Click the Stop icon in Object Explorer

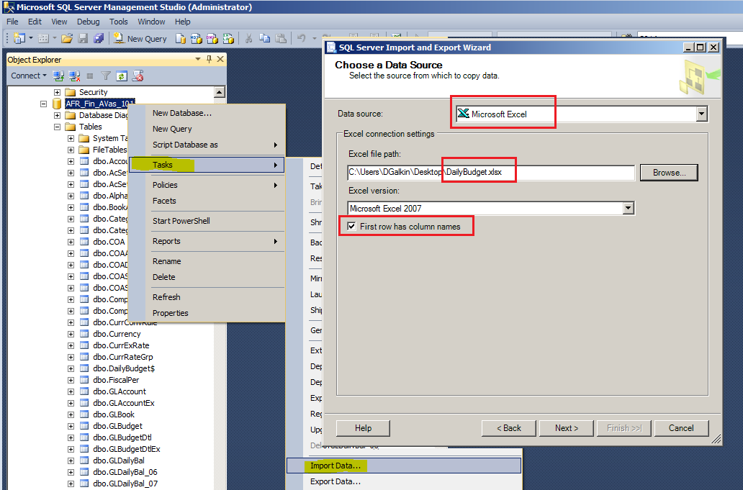[90, 76]
